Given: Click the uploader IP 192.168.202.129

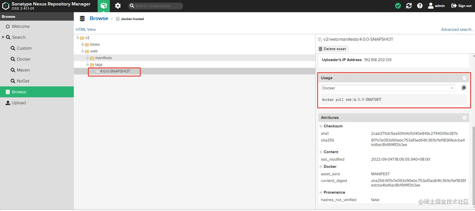Looking at the screenshot, I should [x=378, y=60].
